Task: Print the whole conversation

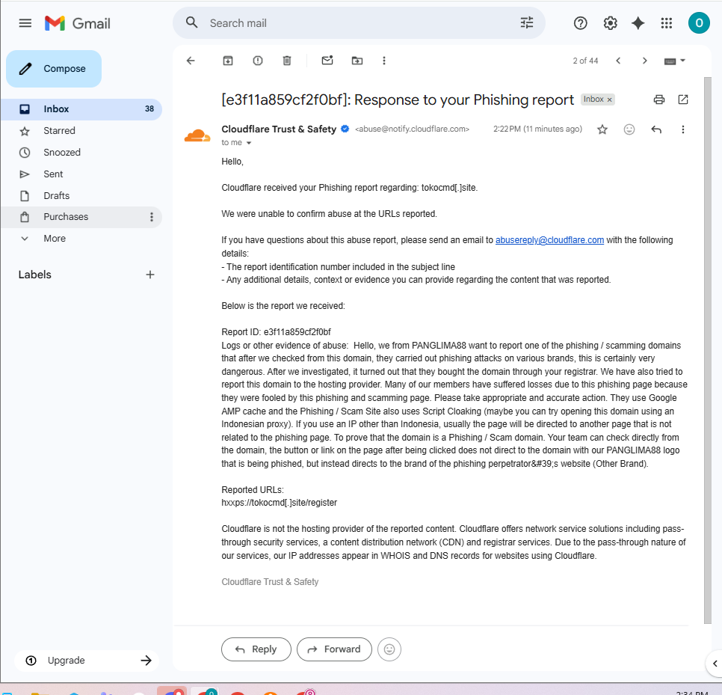Action: (659, 99)
